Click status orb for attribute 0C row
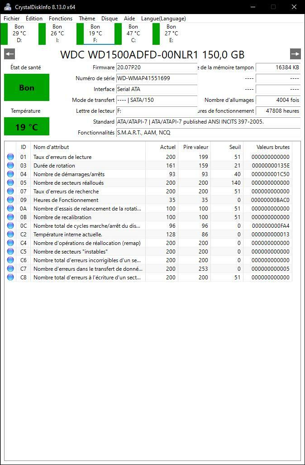This screenshot has height=465, width=305. pos(10,225)
